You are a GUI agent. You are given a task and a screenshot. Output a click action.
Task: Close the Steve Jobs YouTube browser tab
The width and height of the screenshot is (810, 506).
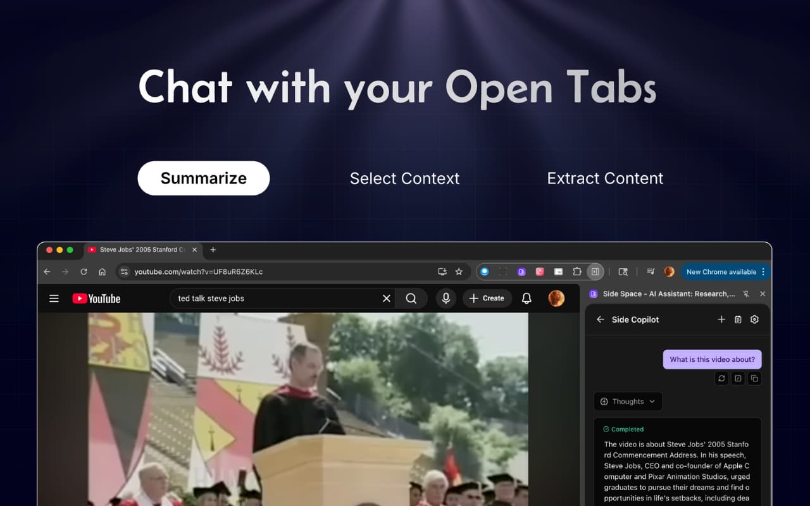(195, 250)
